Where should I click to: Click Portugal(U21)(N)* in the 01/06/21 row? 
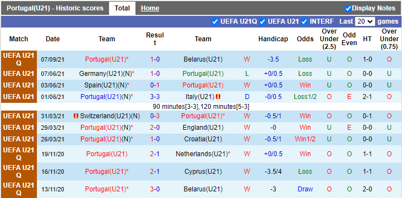click(107, 97)
